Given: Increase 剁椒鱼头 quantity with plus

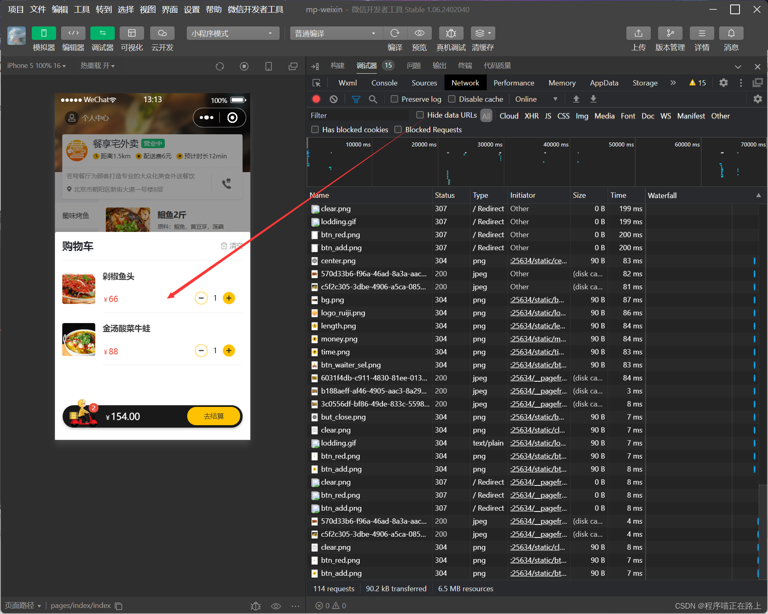Looking at the screenshot, I should [x=229, y=298].
